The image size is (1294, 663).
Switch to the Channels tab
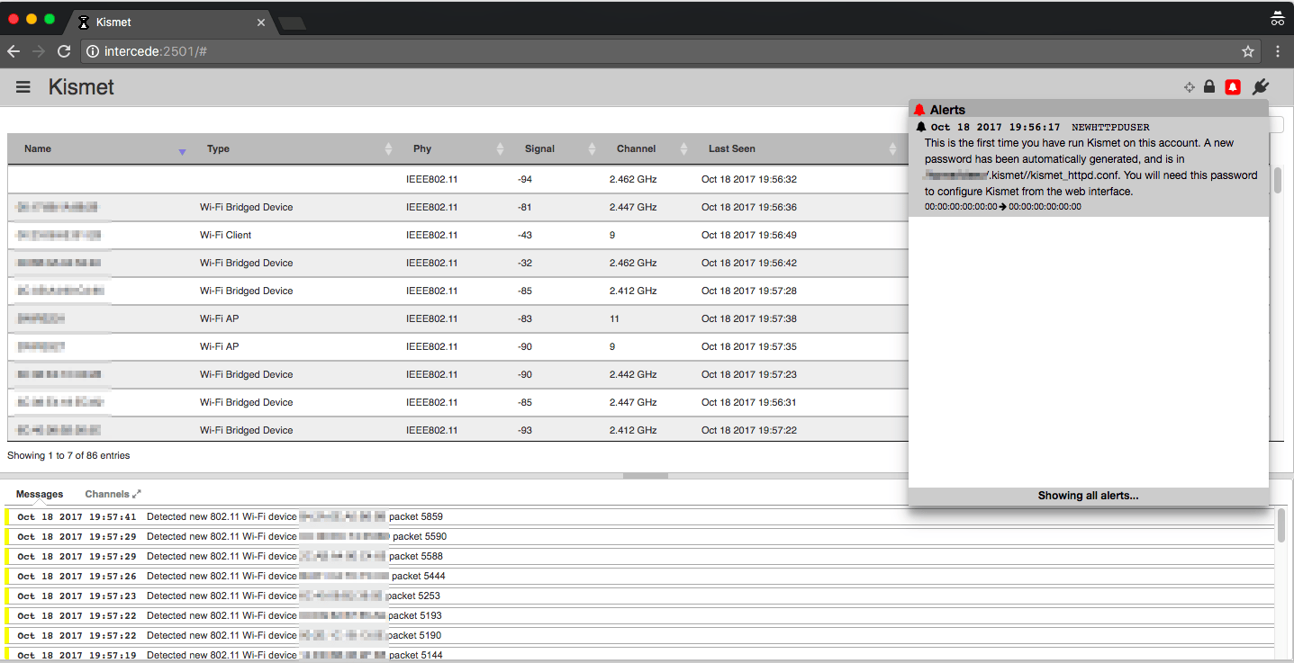[x=106, y=494]
